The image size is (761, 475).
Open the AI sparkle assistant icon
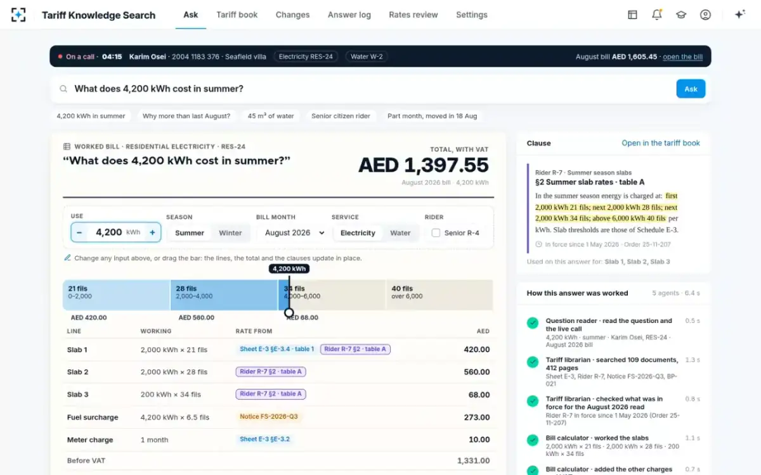click(x=739, y=15)
